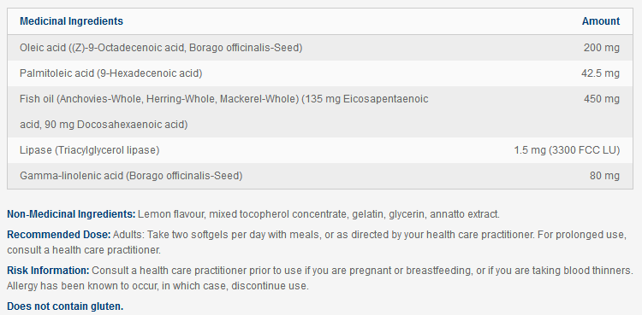The width and height of the screenshot is (642, 315).
Task: Click the 'Does not contain gluten' statement
Action: pyautogui.click(x=65, y=306)
